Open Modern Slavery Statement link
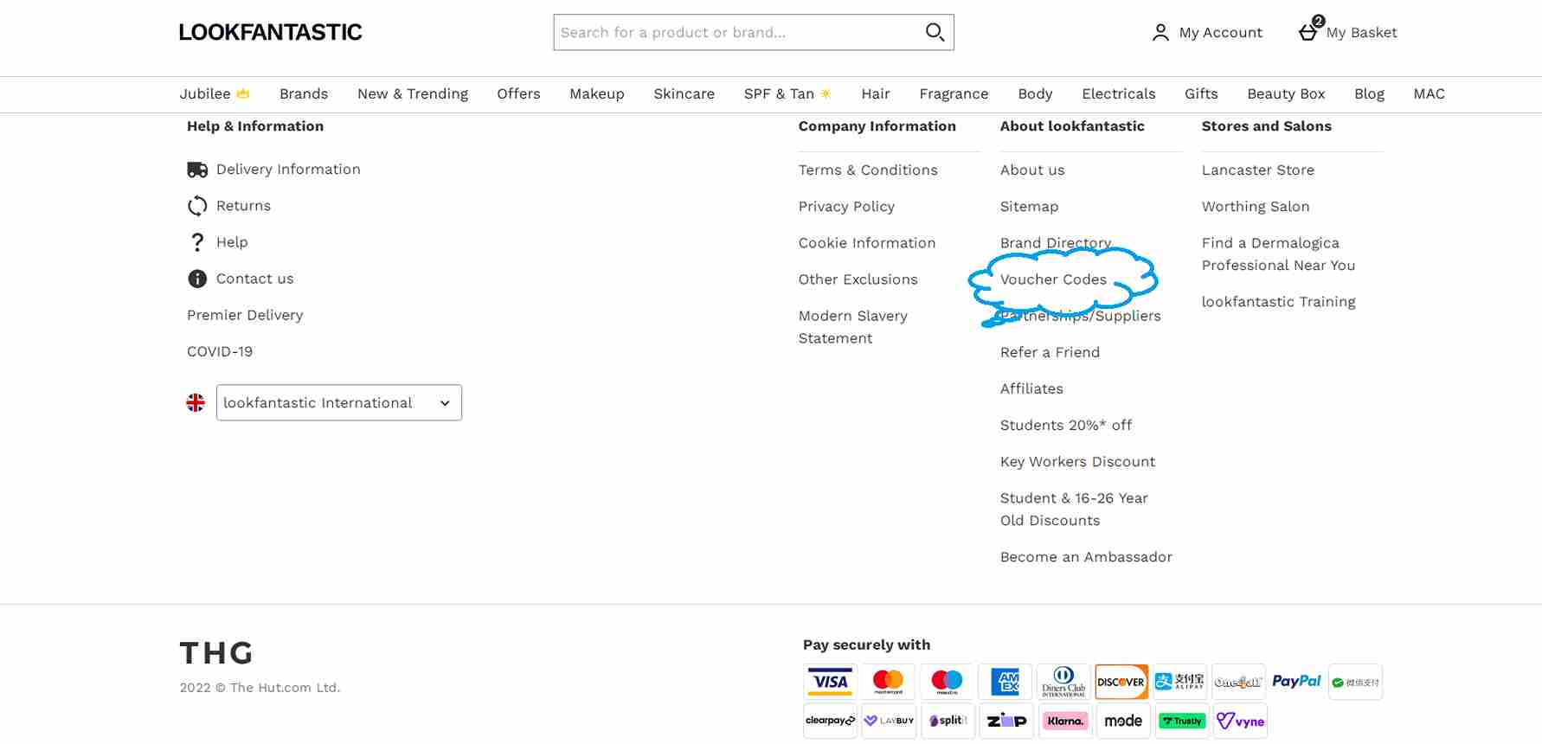The width and height of the screenshot is (1542, 744). 853,327
